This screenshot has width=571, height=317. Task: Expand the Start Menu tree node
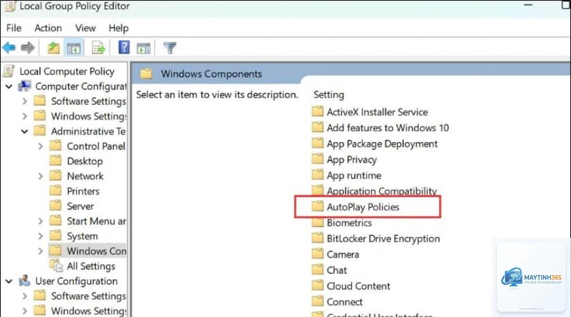pyautogui.click(x=41, y=221)
